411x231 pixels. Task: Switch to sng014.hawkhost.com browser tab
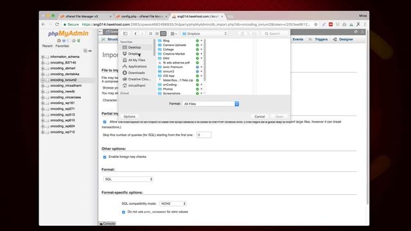197,16
